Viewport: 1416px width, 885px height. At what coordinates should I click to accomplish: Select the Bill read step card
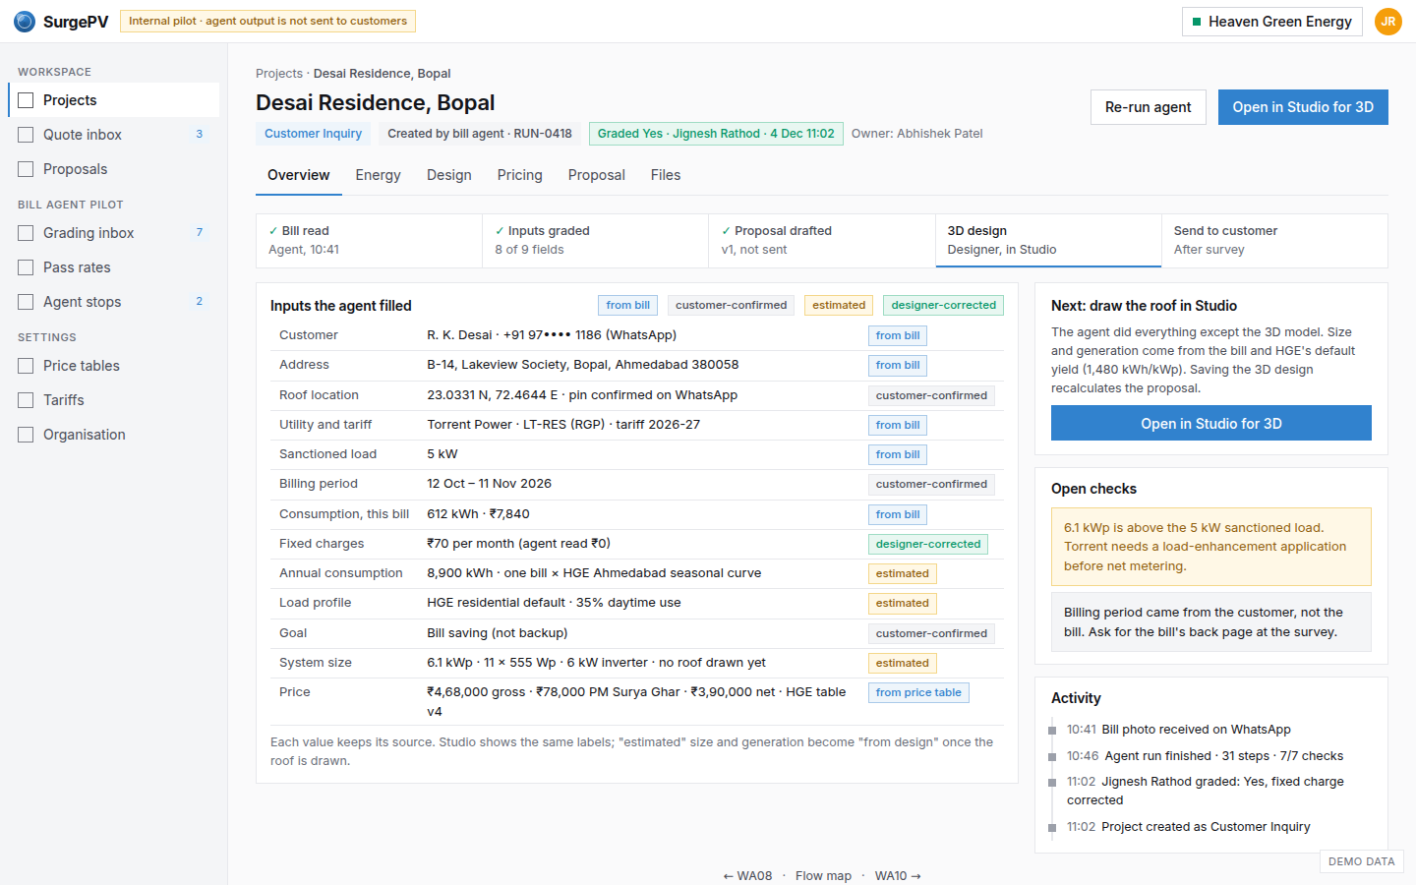(370, 240)
